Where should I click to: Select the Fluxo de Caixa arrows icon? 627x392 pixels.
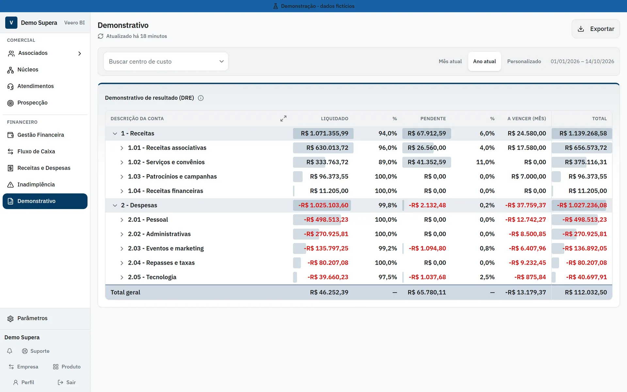[x=10, y=152]
